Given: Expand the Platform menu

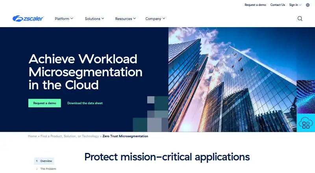Looking at the screenshot, I should pos(64,18).
